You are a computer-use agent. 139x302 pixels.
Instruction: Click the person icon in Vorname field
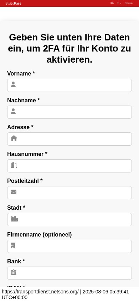[13, 84]
